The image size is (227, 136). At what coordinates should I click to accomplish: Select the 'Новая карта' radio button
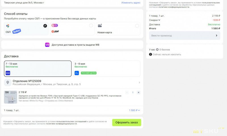[x=137, y=26]
